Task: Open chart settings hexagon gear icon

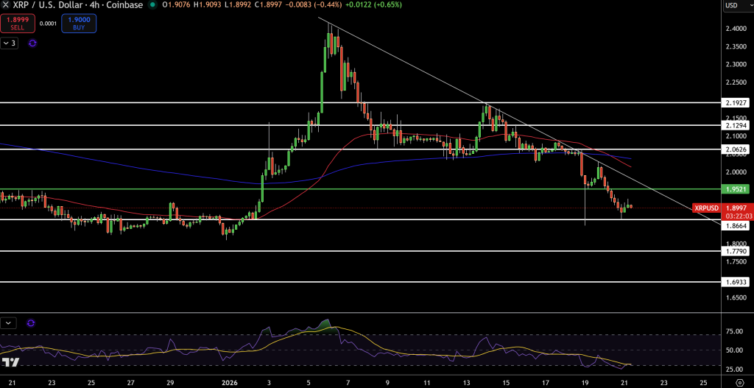Action: [739, 383]
